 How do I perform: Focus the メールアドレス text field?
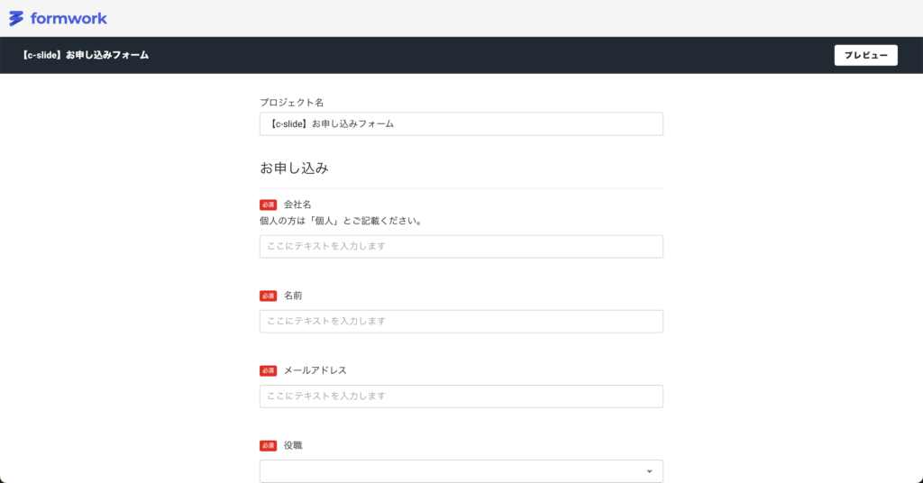pyautogui.click(x=461, y=396)
